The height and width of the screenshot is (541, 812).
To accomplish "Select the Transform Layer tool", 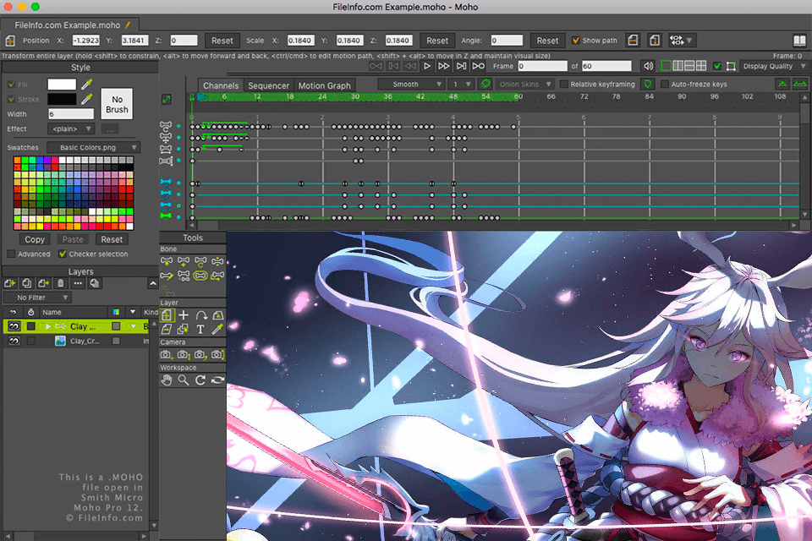I will click(x=167, y=315).
